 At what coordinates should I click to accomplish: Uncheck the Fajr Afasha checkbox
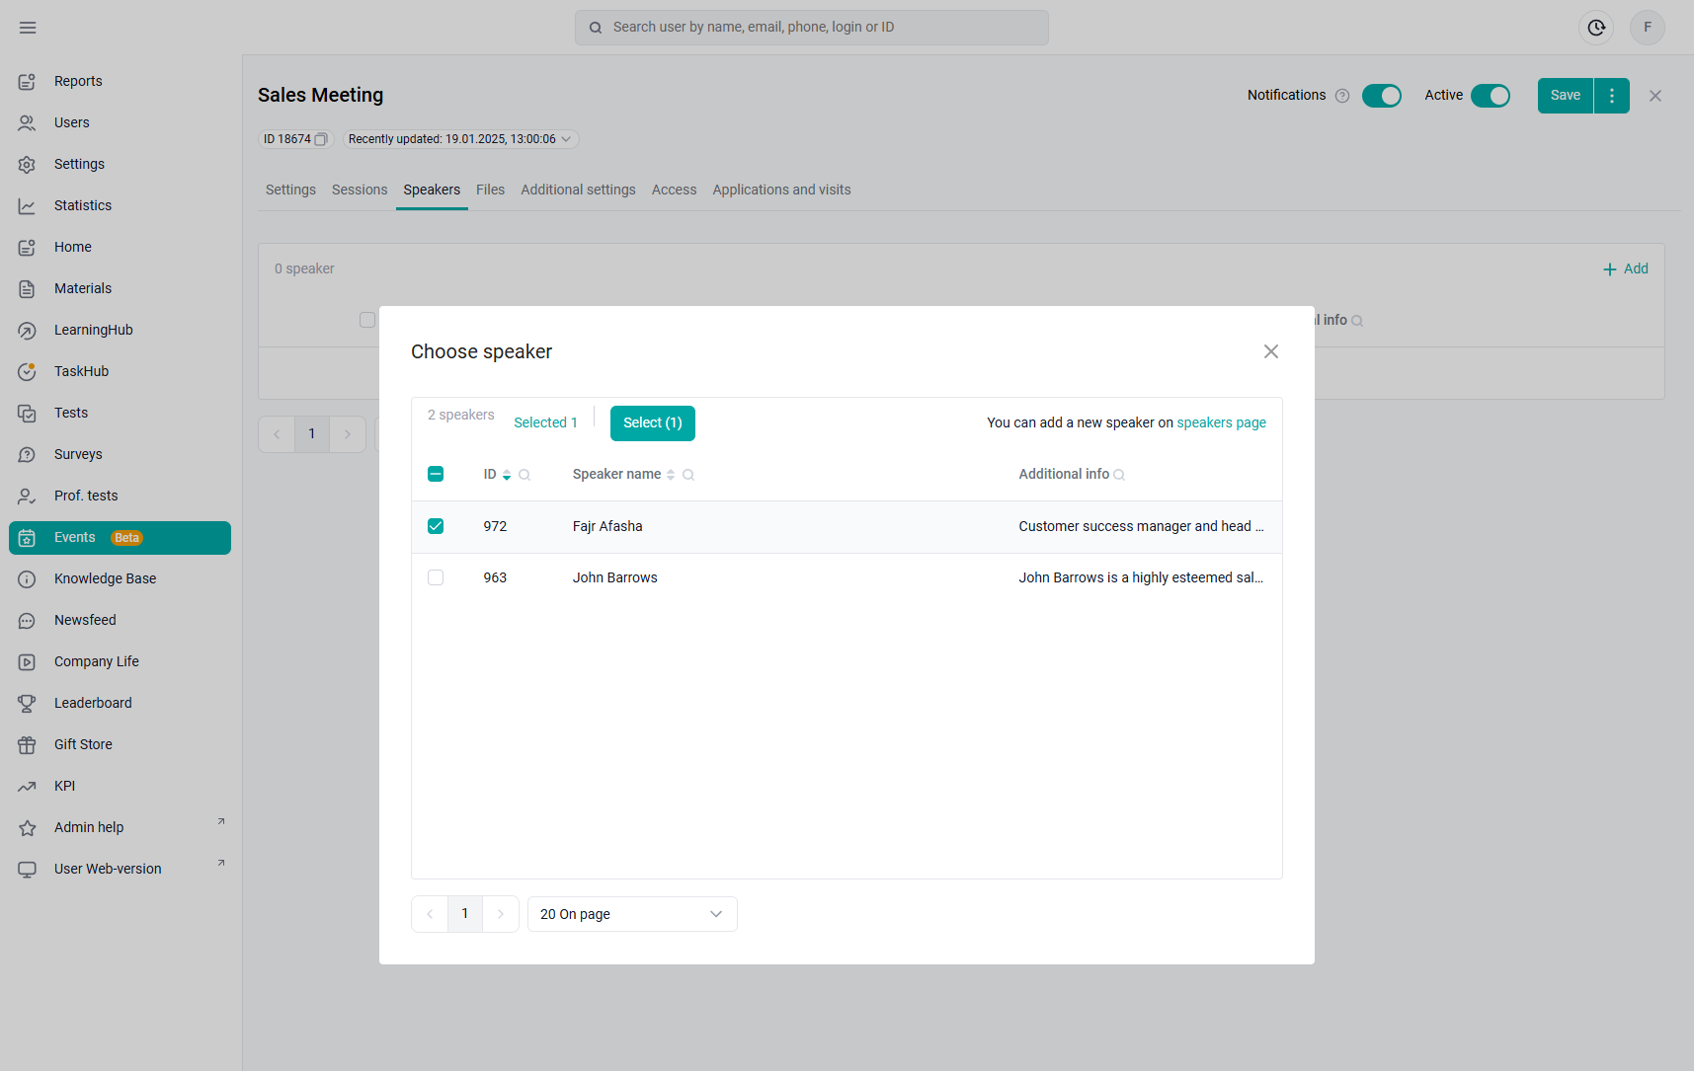click(436, 526)
